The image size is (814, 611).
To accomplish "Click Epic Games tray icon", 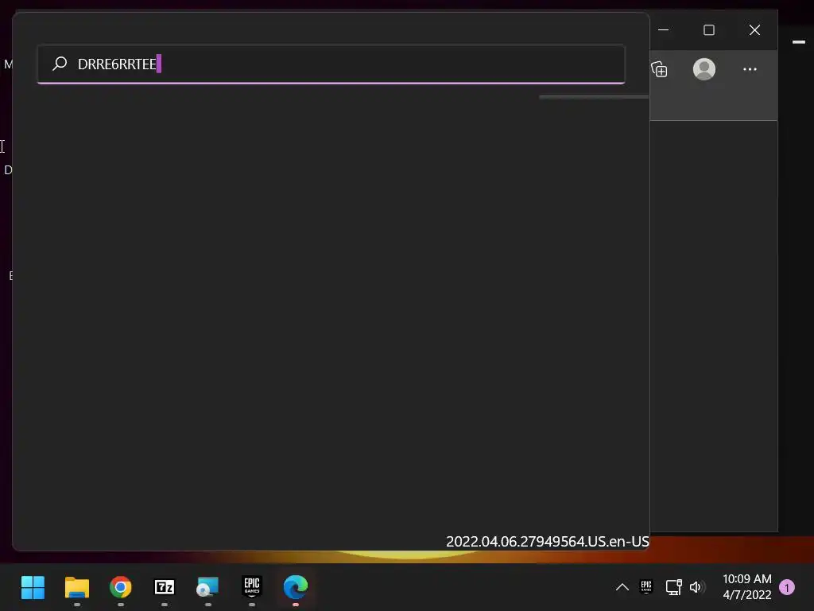I will pos(646,587).
